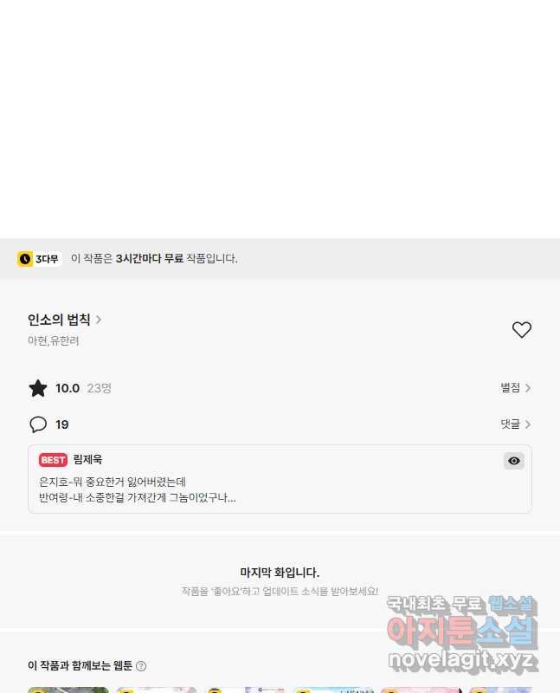Click the question mark help icon

point(141,665)
